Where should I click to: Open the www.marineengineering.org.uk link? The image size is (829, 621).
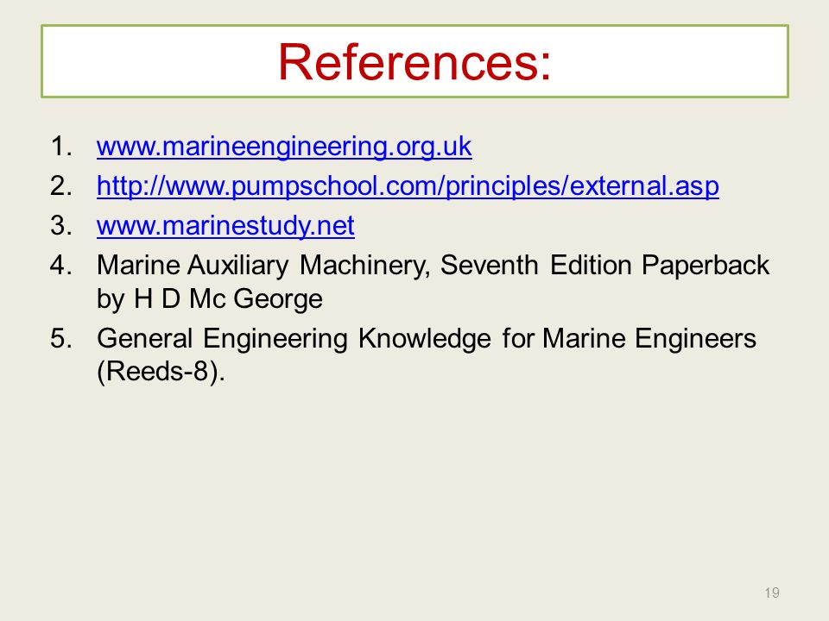284,147
